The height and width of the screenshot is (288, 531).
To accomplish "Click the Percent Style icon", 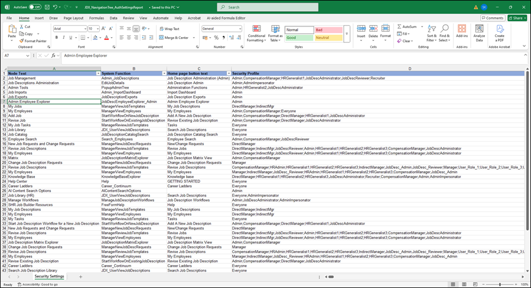I will (216, 38).
